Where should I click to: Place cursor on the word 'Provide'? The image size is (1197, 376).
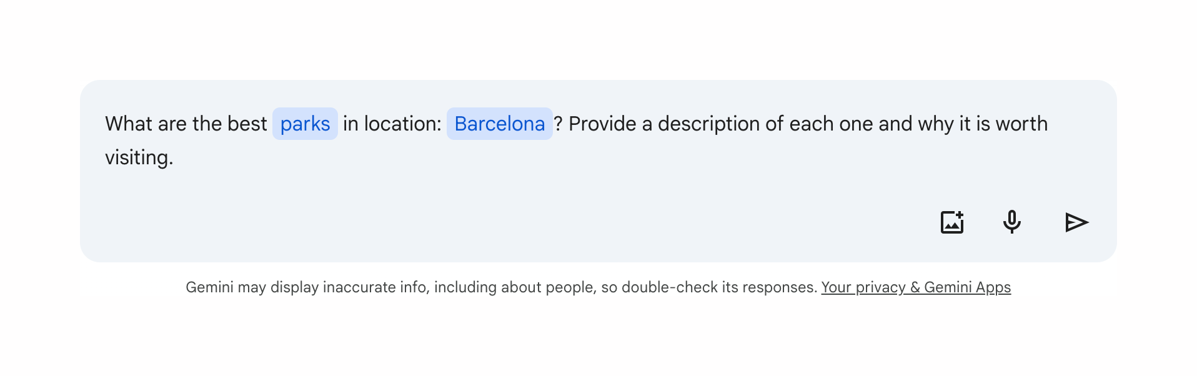click(602, 124)
